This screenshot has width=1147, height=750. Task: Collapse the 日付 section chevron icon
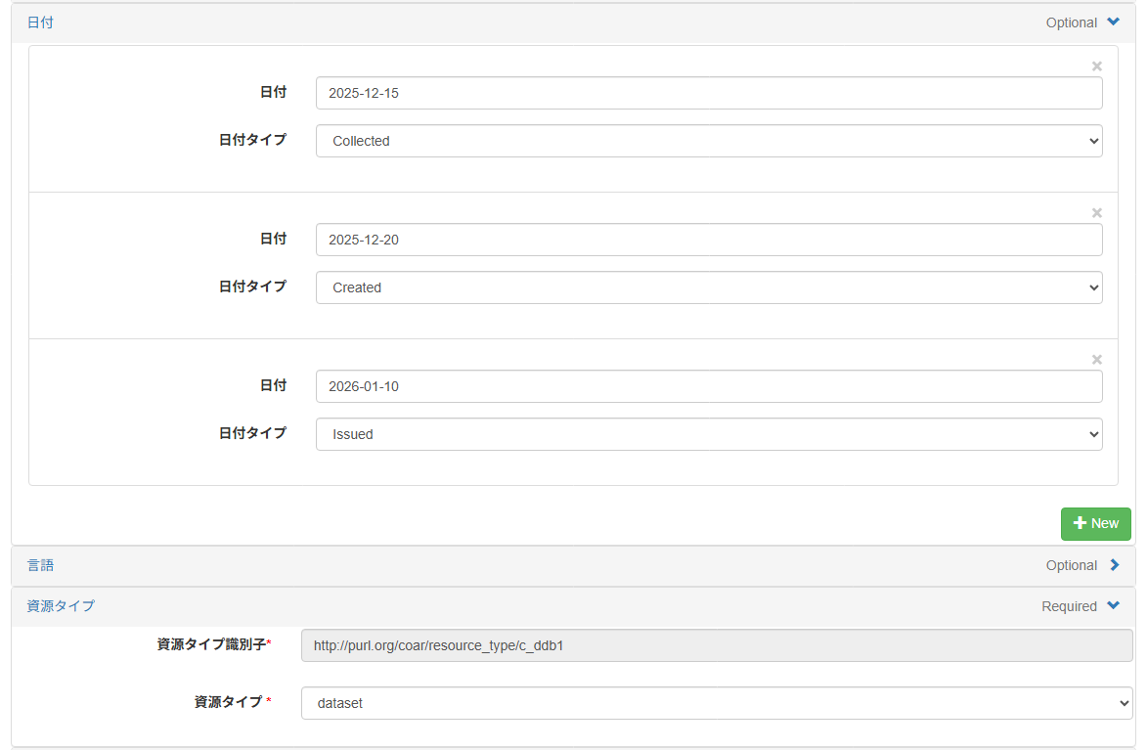(x=1113, y=22)
